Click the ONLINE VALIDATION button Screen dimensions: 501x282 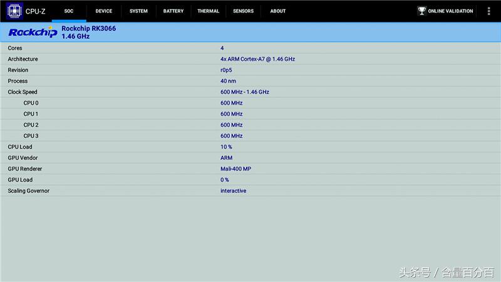(445, 11)
